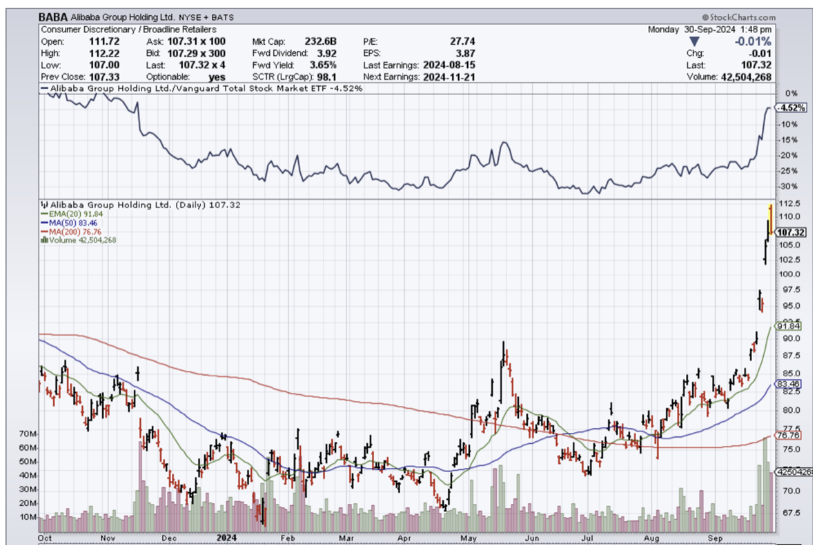Click the OHLC bar icon beside Alibaba (Daily)

45,205
